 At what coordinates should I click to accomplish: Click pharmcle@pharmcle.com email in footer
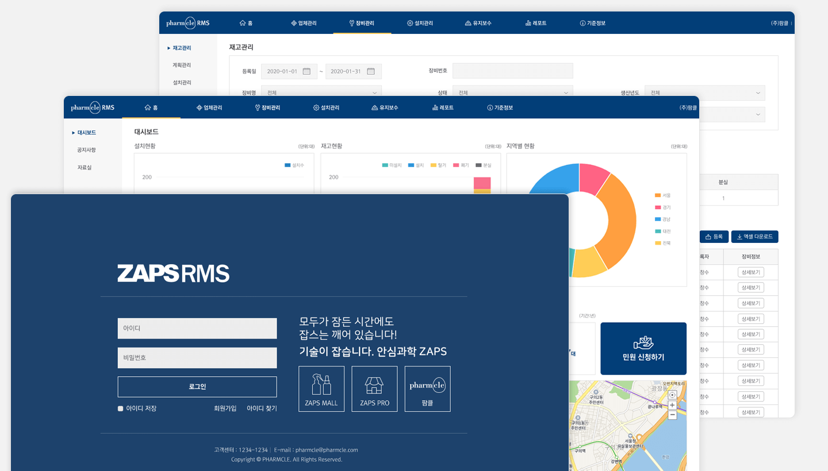point(327,450)
